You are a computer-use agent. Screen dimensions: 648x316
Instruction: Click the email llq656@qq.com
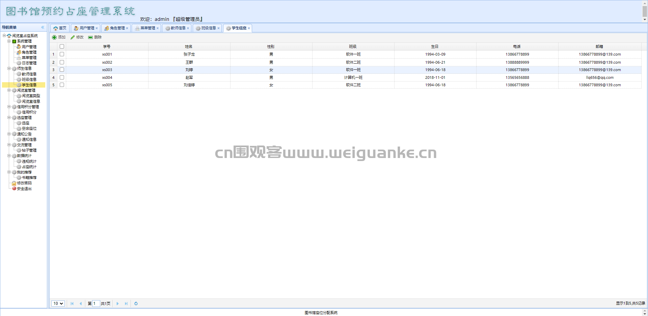pyautogui.click(x=600, y=77)
